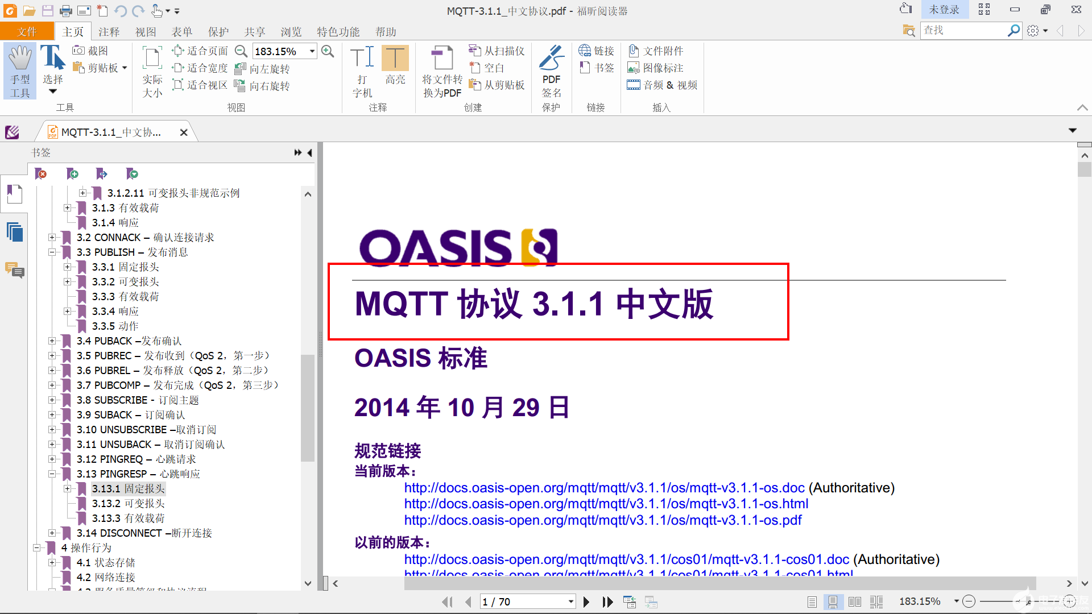
Task: Open the Pages thumbnail side panel
Action: [15, 233]
